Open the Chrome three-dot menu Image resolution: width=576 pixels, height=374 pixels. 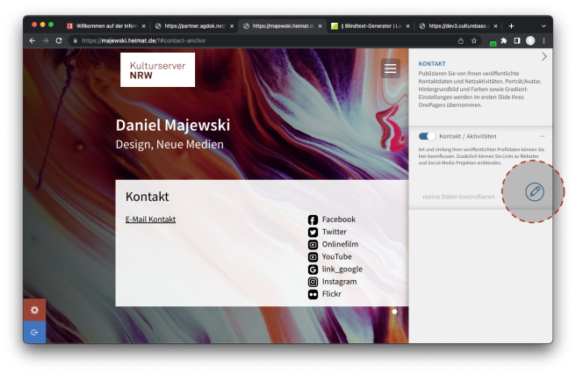point(544,40)
